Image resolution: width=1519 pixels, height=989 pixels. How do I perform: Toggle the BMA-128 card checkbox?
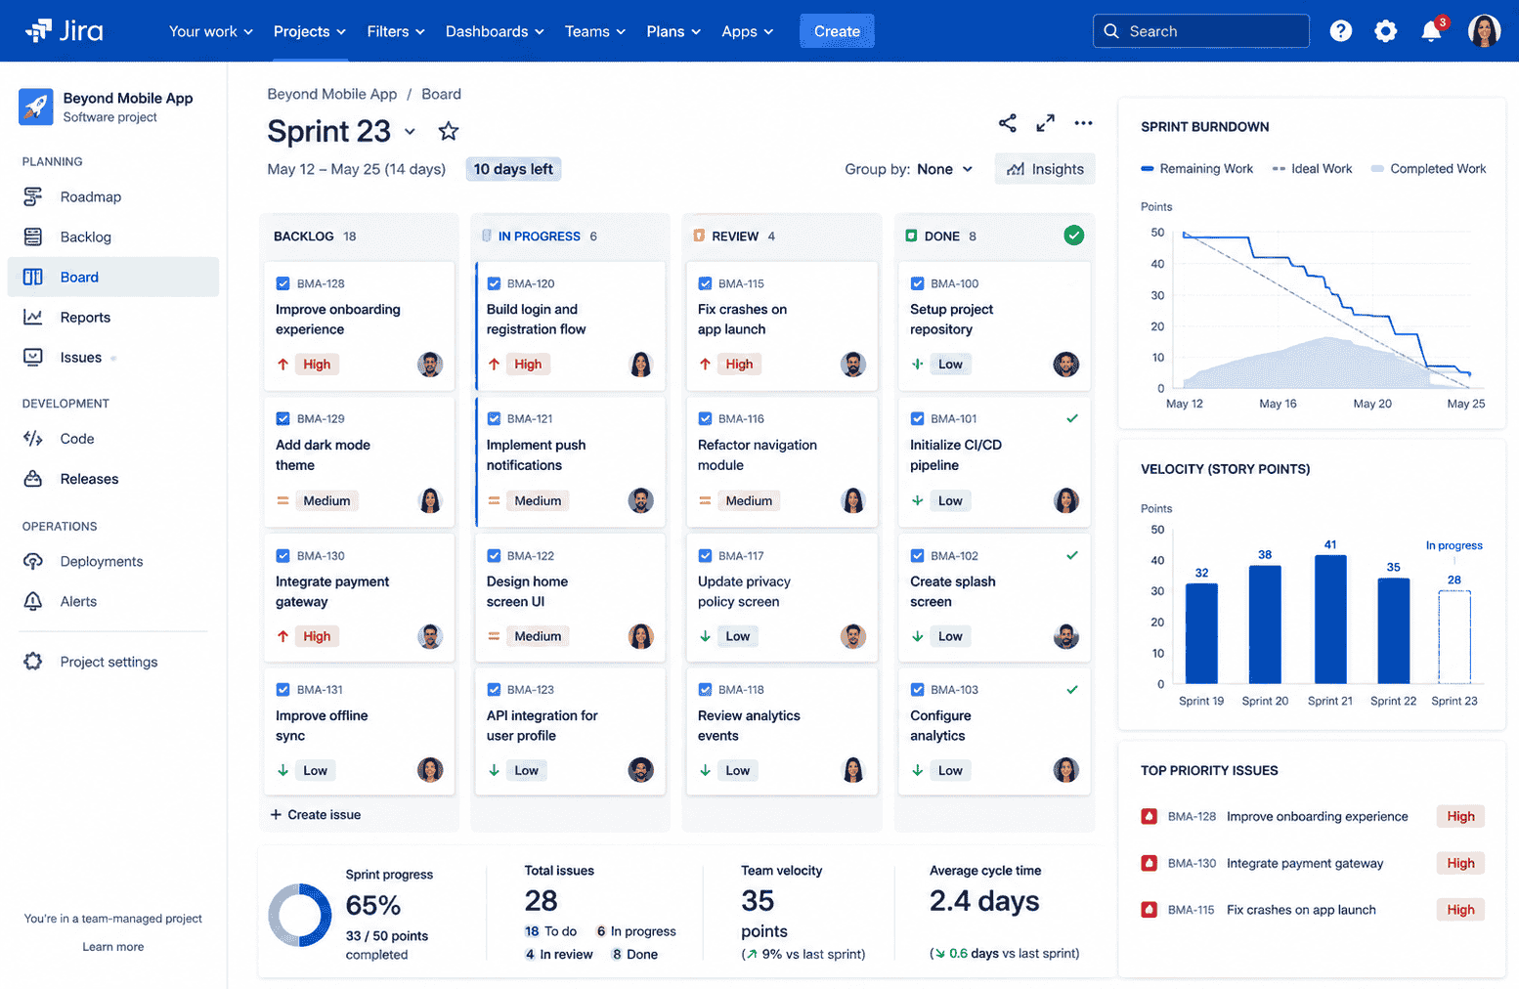point(282,283)
